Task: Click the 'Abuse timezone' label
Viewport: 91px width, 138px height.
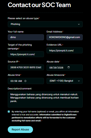Action: (55, 75)
